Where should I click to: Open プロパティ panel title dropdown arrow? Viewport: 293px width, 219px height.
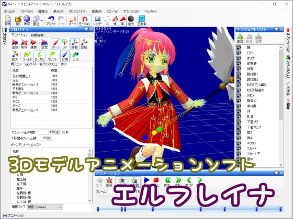click(x=86, y=29)
